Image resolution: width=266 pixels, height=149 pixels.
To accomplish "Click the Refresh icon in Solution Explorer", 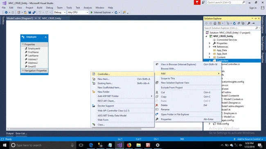I will pyautogui.click(x=234, y=23).
